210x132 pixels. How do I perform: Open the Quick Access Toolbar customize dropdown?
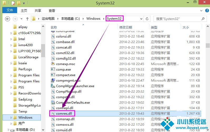[24, 3]
